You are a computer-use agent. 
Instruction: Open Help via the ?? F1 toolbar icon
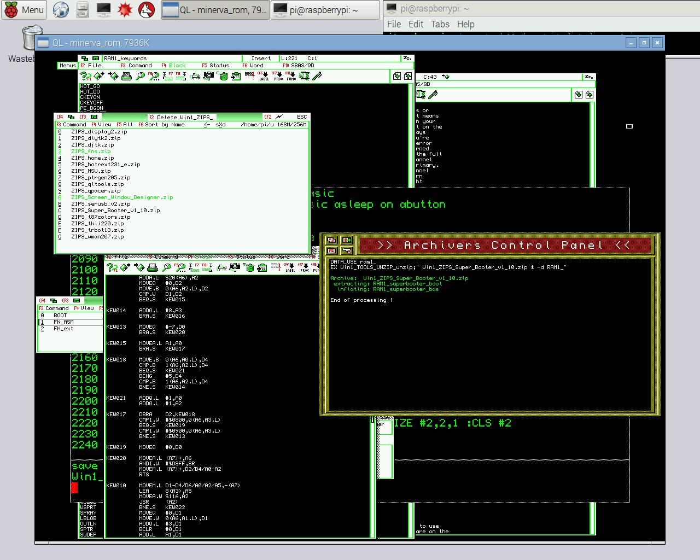point(85,77)
